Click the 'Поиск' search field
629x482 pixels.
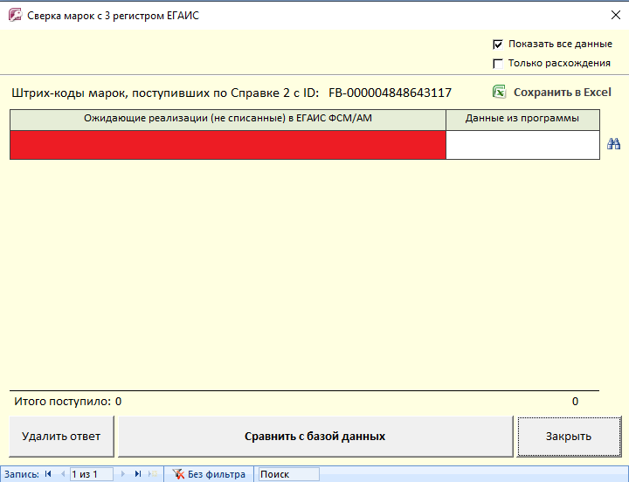point(288,474)
